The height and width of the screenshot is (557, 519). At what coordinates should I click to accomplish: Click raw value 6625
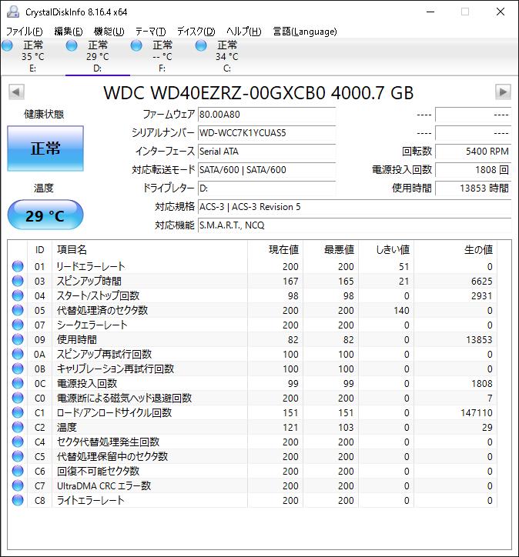tap(482, 282)
